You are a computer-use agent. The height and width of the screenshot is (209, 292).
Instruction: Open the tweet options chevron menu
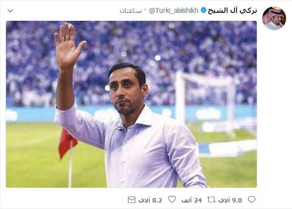10,11
